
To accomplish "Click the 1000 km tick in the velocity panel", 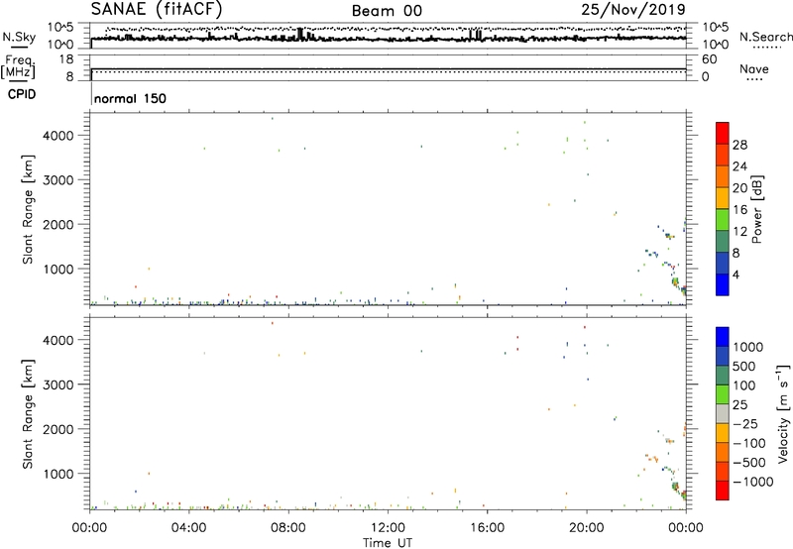I will coord(58,474).
